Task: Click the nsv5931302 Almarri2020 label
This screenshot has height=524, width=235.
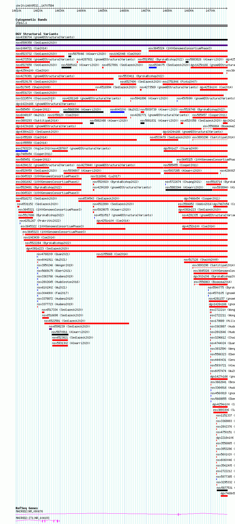Action: 71,343
